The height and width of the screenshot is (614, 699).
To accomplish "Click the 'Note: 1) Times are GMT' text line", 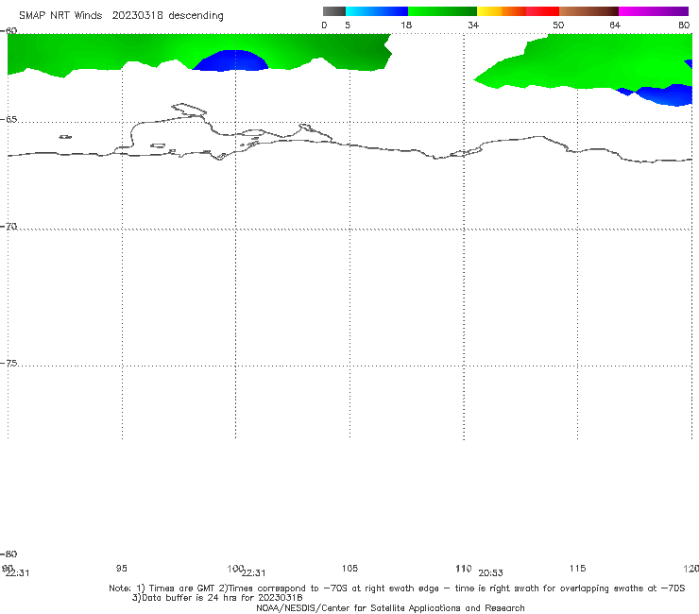I will coord(397,588).
